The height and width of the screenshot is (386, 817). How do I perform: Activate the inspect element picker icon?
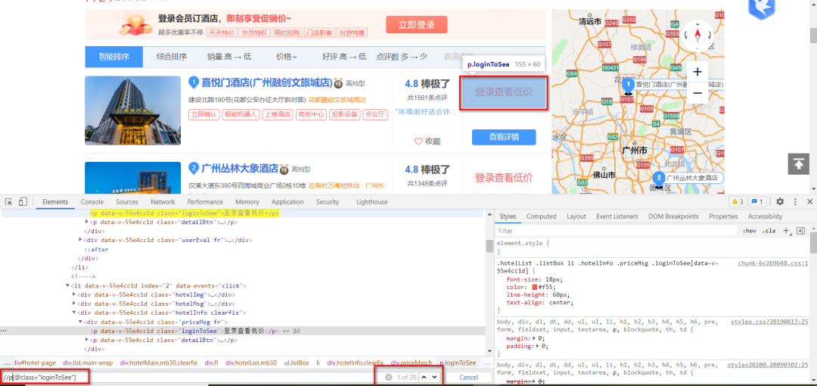coord(9,202)
